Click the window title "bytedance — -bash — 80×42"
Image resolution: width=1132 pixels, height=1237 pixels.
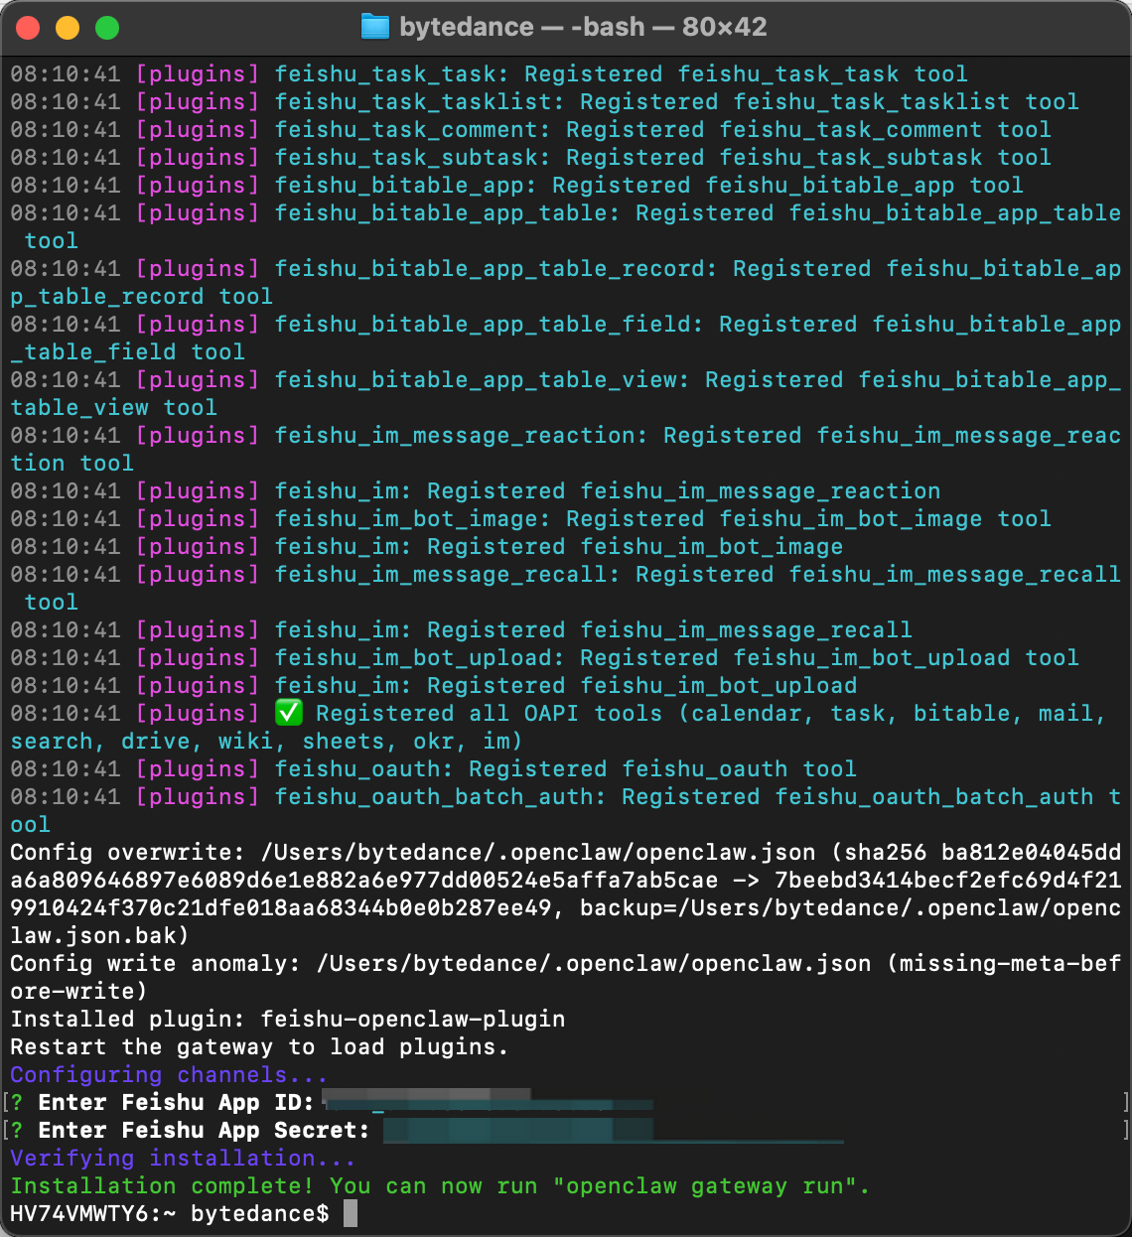(x=583, y=27)
